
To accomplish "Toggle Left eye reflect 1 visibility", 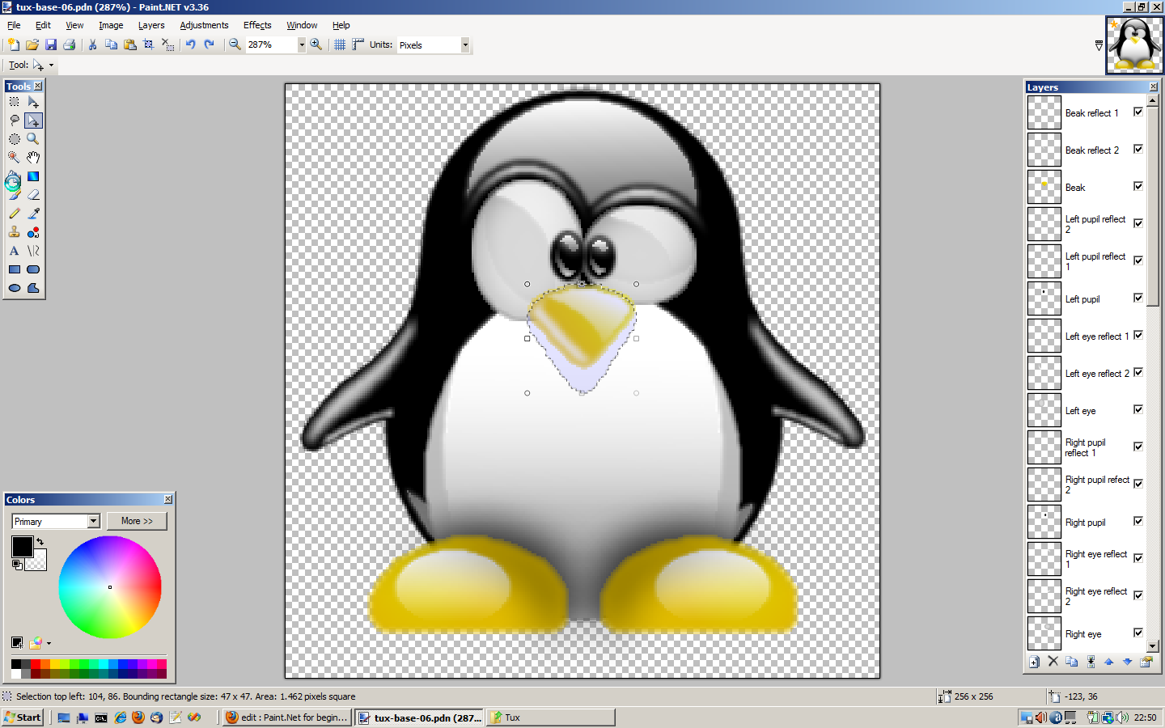I will pyautogui.click(x=1138, y=335).
